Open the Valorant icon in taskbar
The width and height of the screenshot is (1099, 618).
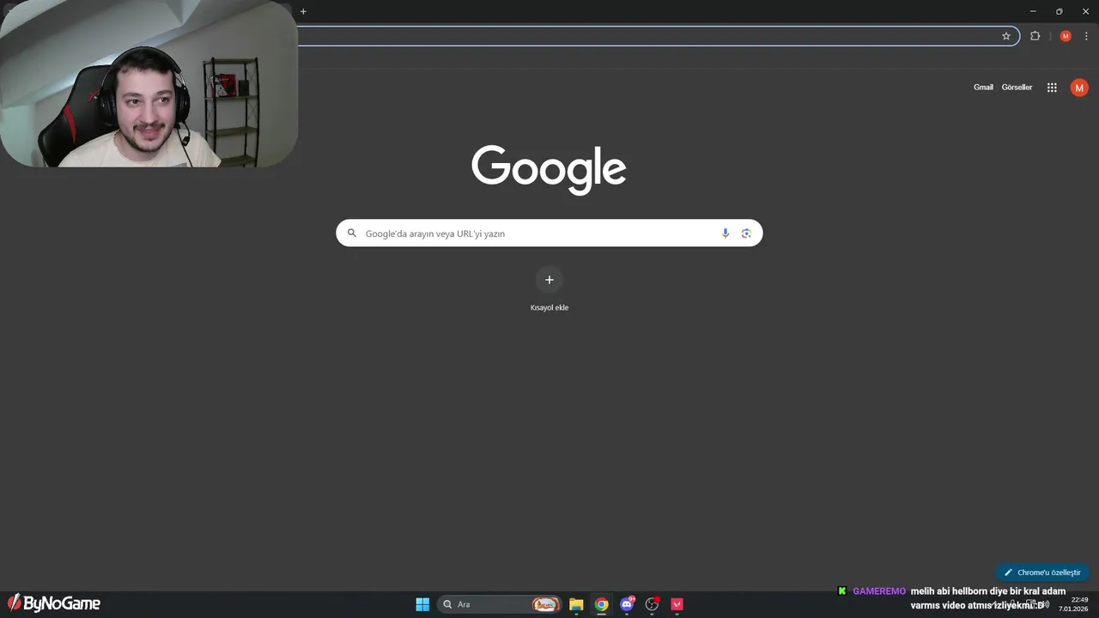pos(677,604)
